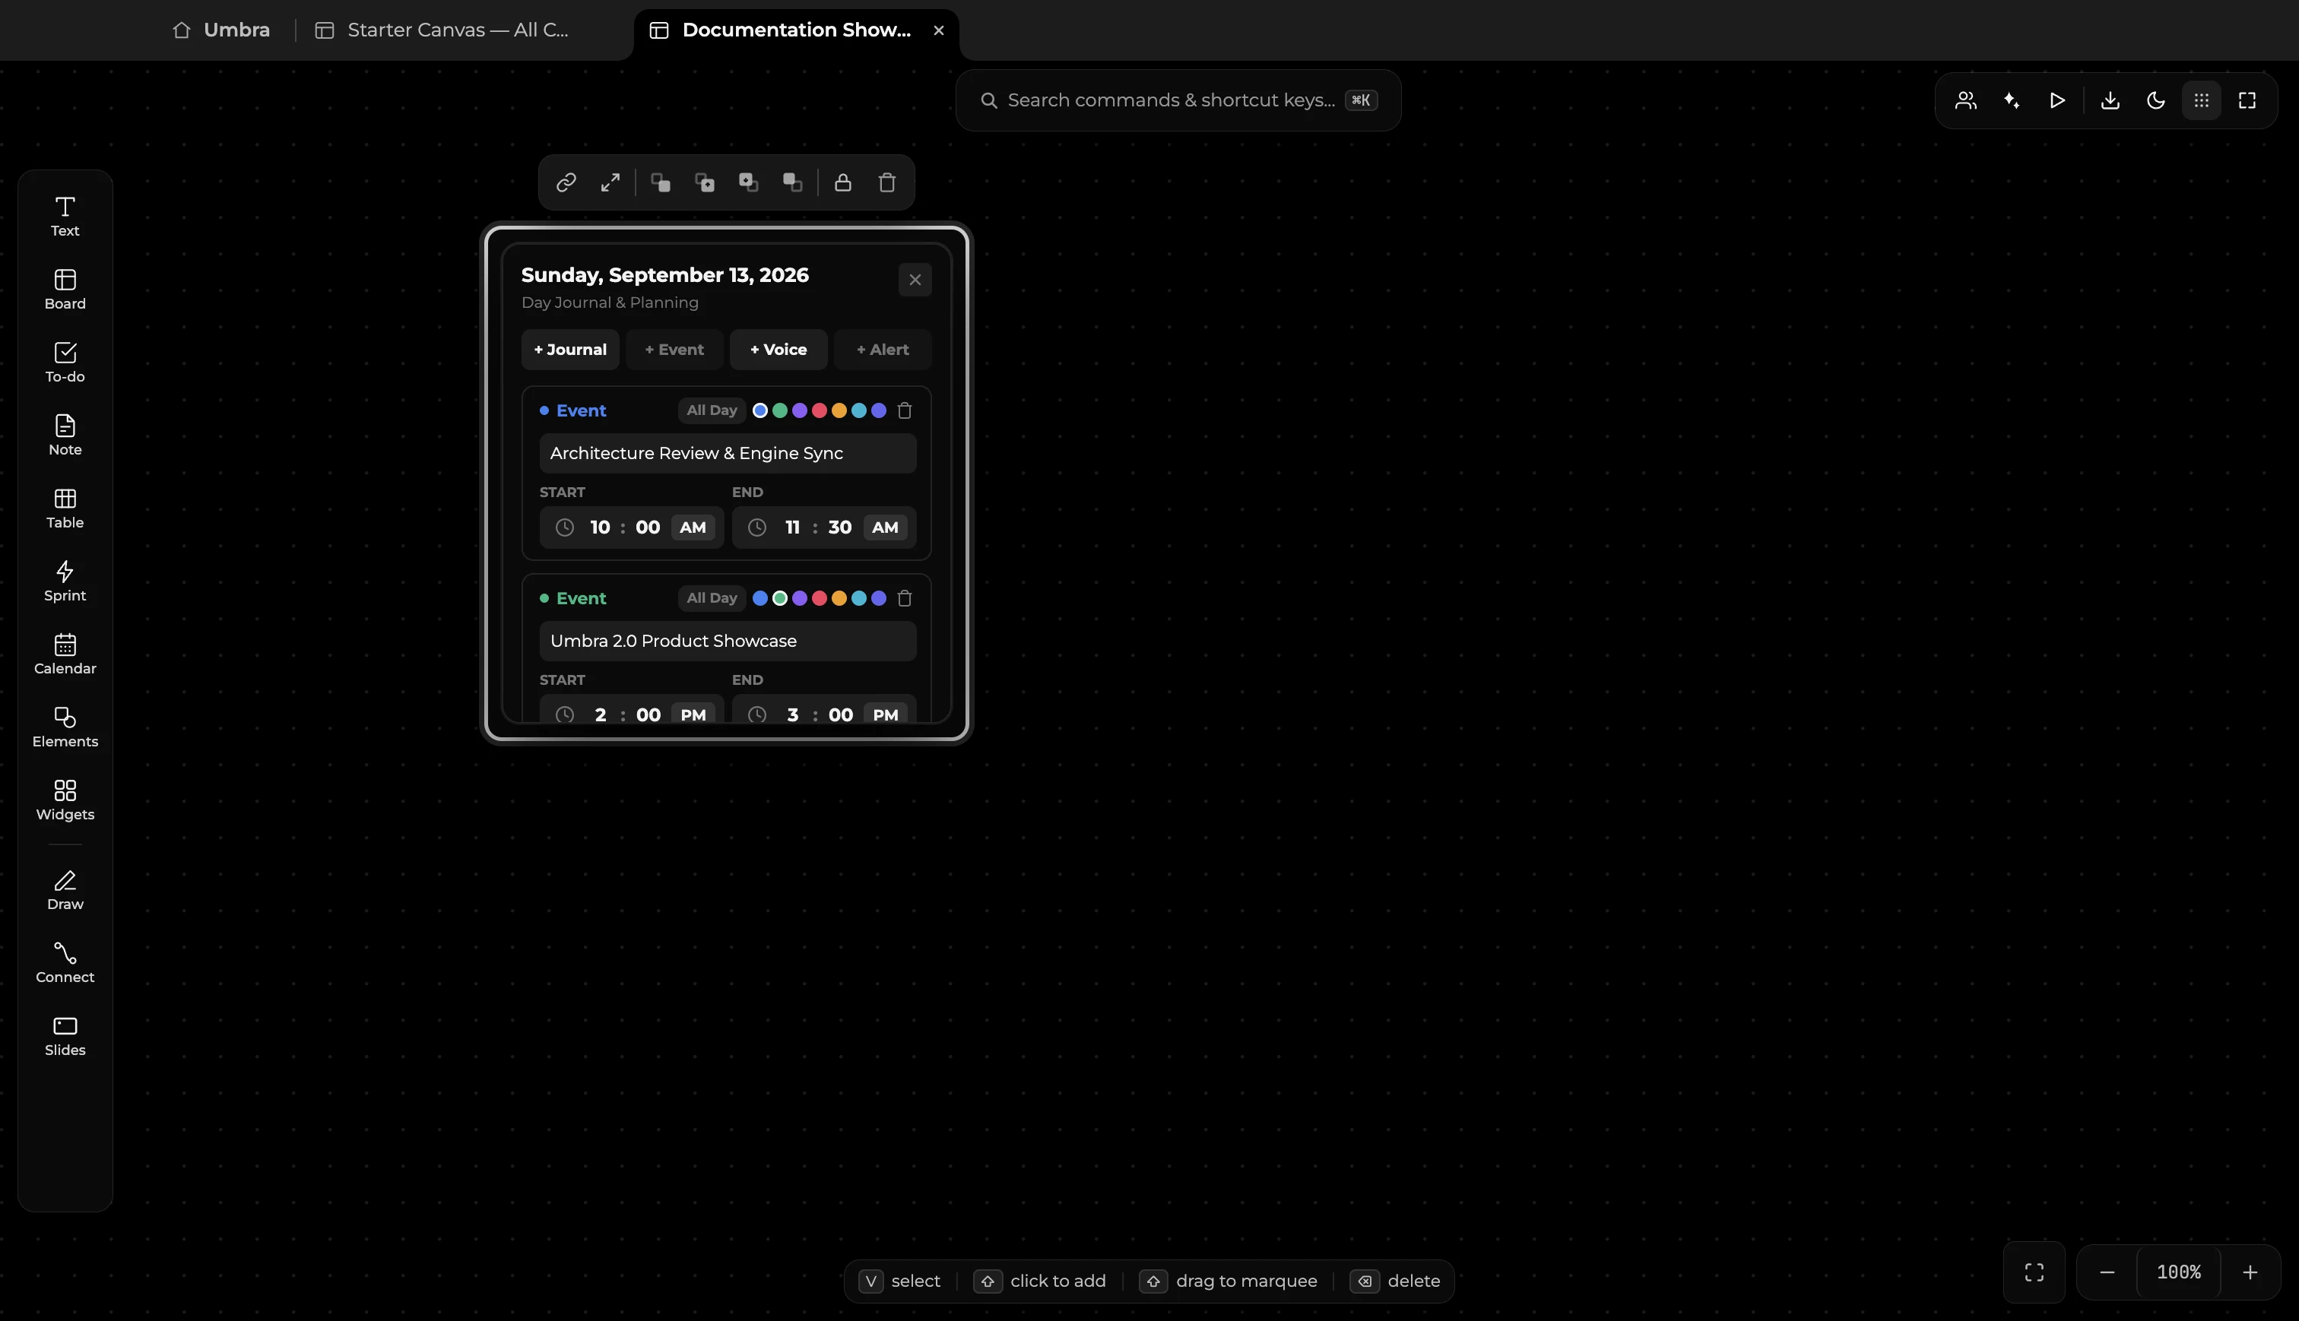Click the search commands field
Screen dimensions: 2299x1321
[1178, 100]
